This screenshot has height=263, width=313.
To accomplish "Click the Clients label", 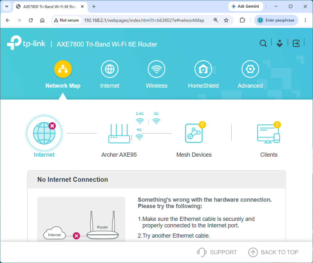I will click(x=269, y=155).
